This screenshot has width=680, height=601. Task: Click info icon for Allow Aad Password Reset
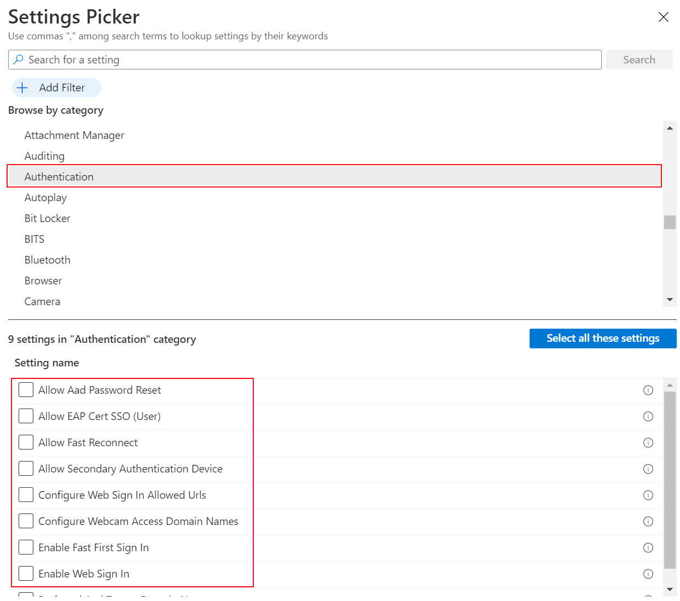click(x=648, y=390)
